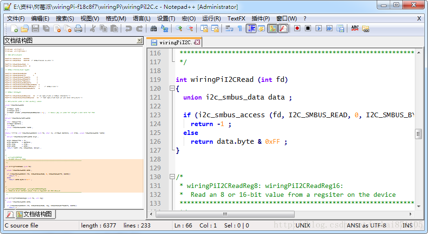Image resolution: width=428 pixels, height=234 pixels.
Task: Toggle the Document Map toolbar button
Action: click(272, 28)
